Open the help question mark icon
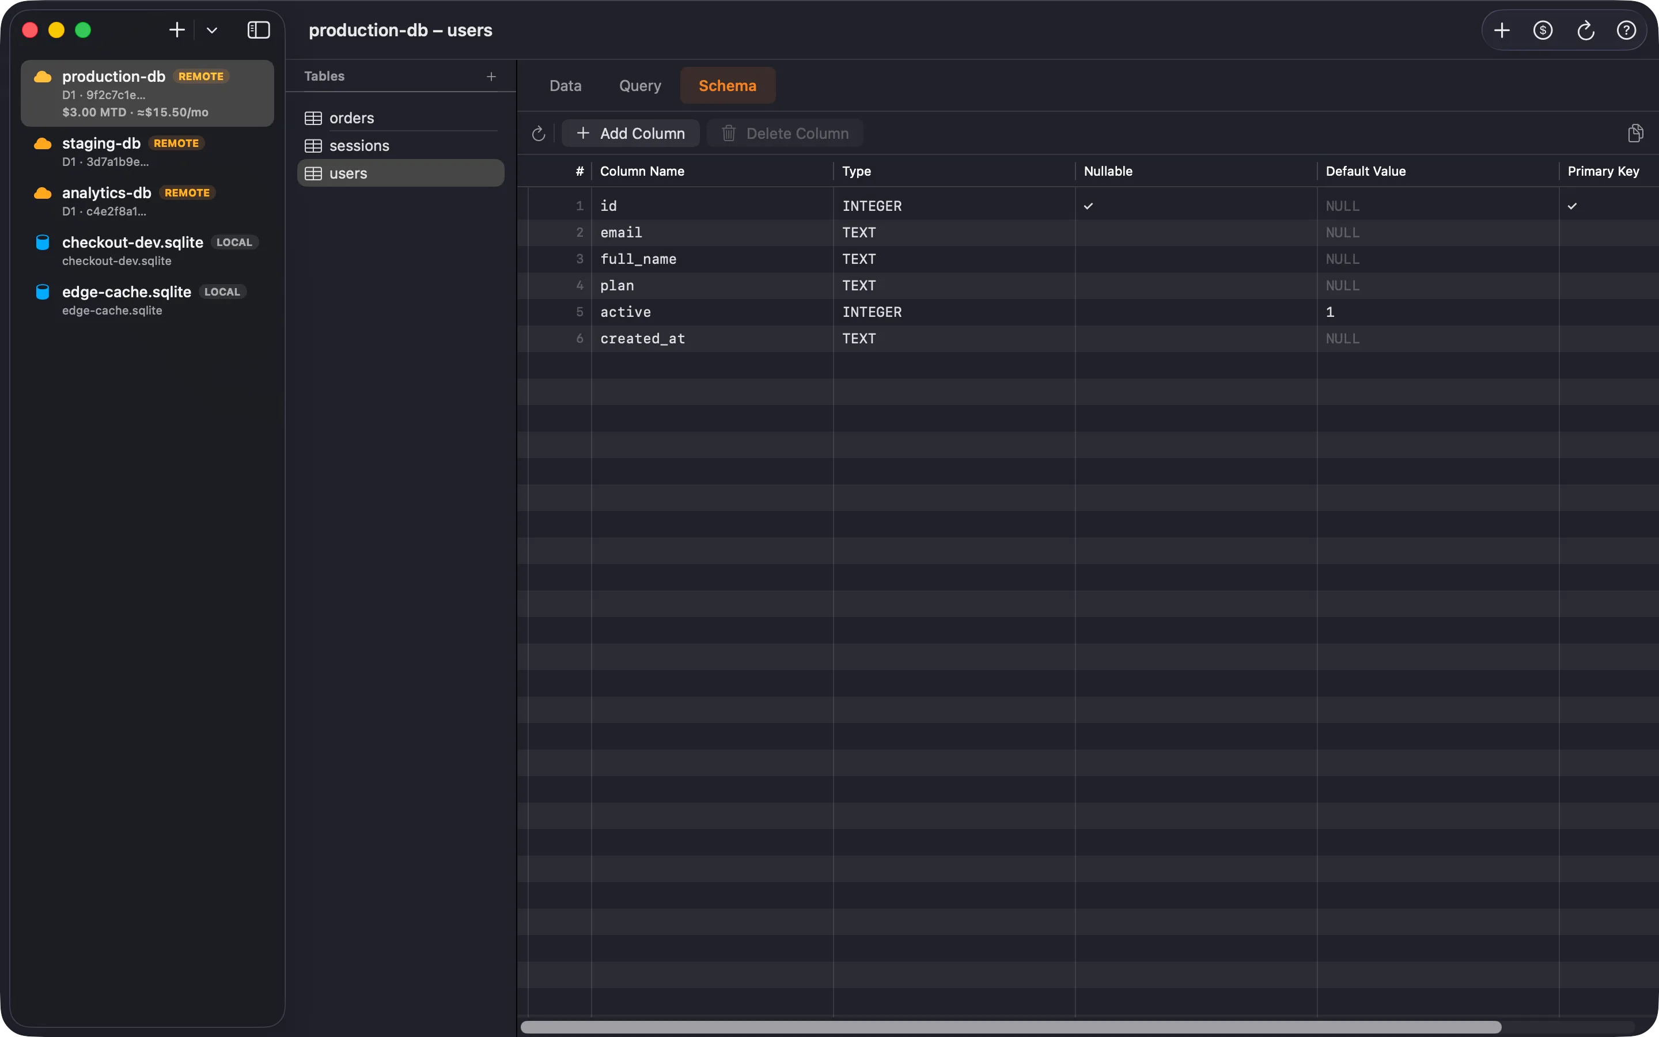The width and height of the screenshot is (1659, 1037). pyautogui.click(x=1627, y=30)
